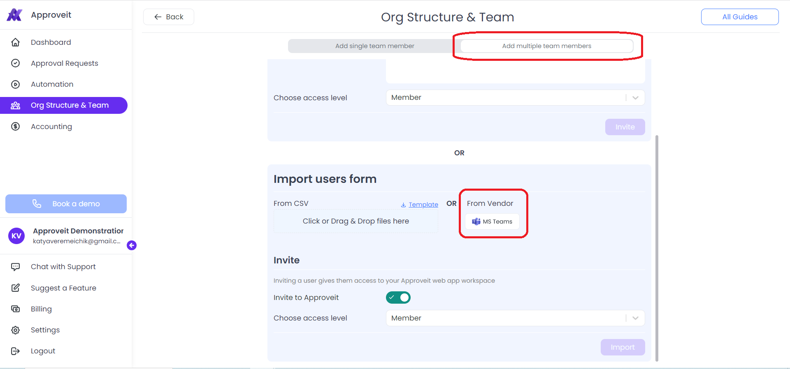
Task: Click the Book a demo button
Action: [66, 204]
